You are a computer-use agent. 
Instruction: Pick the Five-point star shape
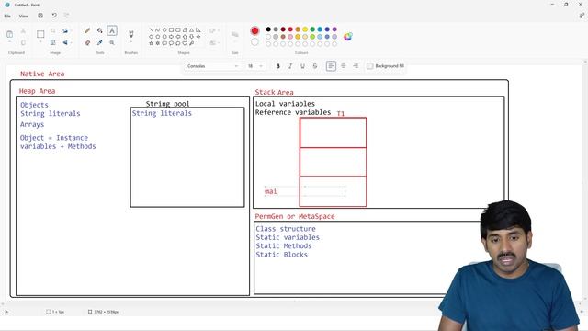(151, 43)
